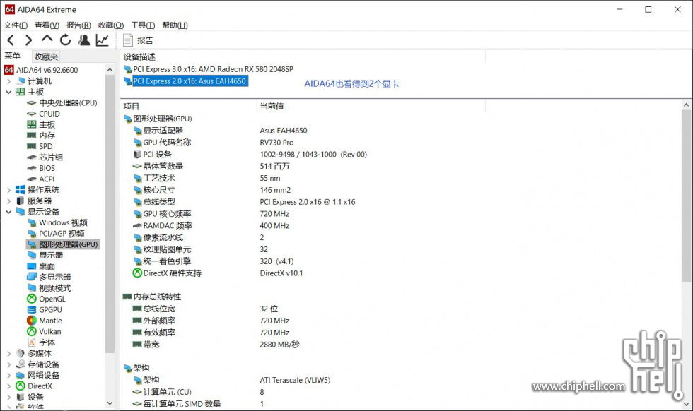Click the up-level arrow toolbar icon

coord(47,40)
